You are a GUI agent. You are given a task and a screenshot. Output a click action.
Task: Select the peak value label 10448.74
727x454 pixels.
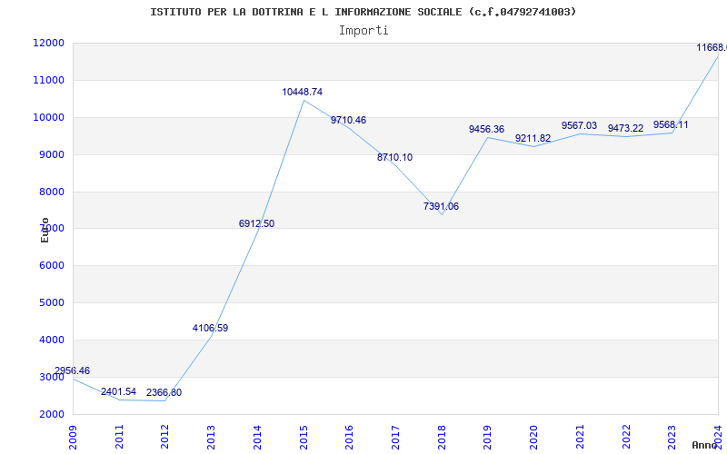pos(303,93)
